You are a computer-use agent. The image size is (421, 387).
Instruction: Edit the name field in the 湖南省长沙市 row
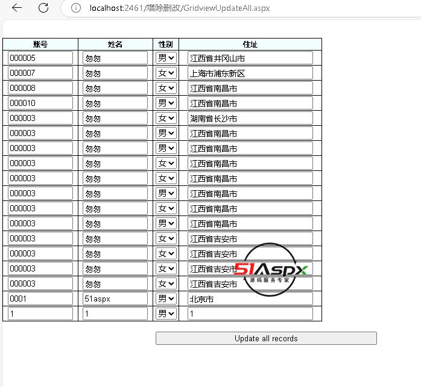pyautogui.click(x=115, y=118)
